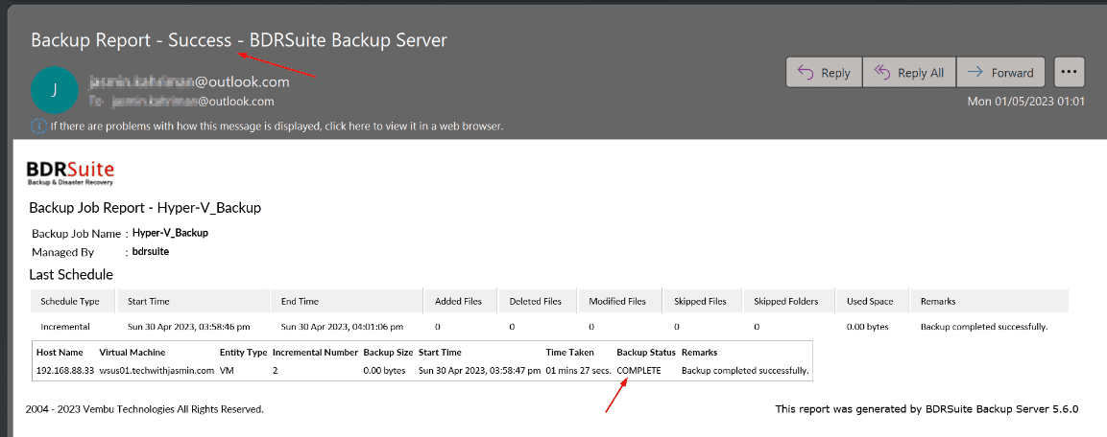Select host IP 192.168.88.33
1107x437 pixels.
click(65, 370)
